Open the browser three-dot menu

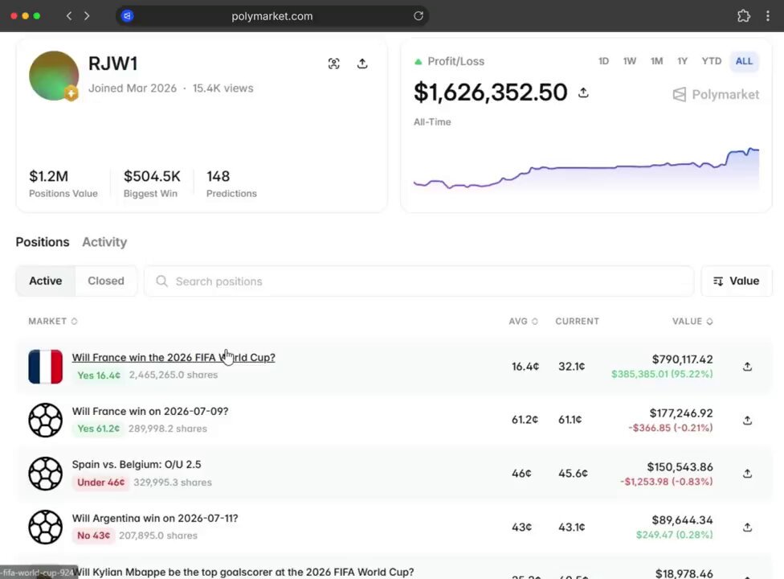click(767, 16)
